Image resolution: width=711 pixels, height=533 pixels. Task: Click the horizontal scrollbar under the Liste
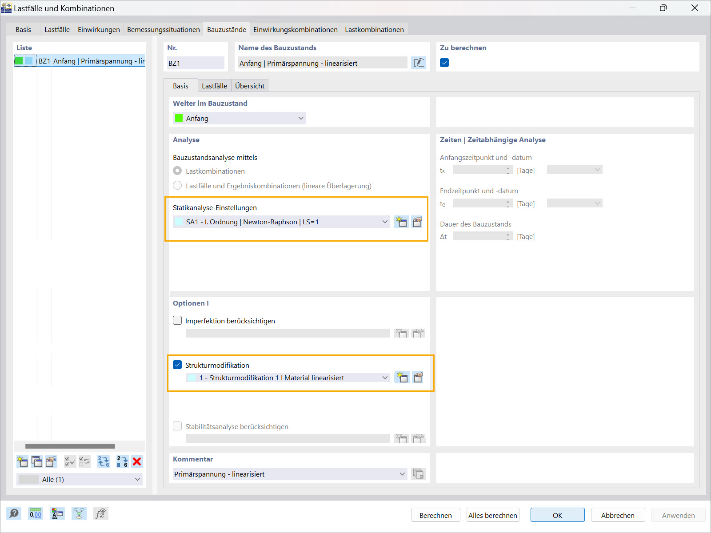tap(70, 446)
